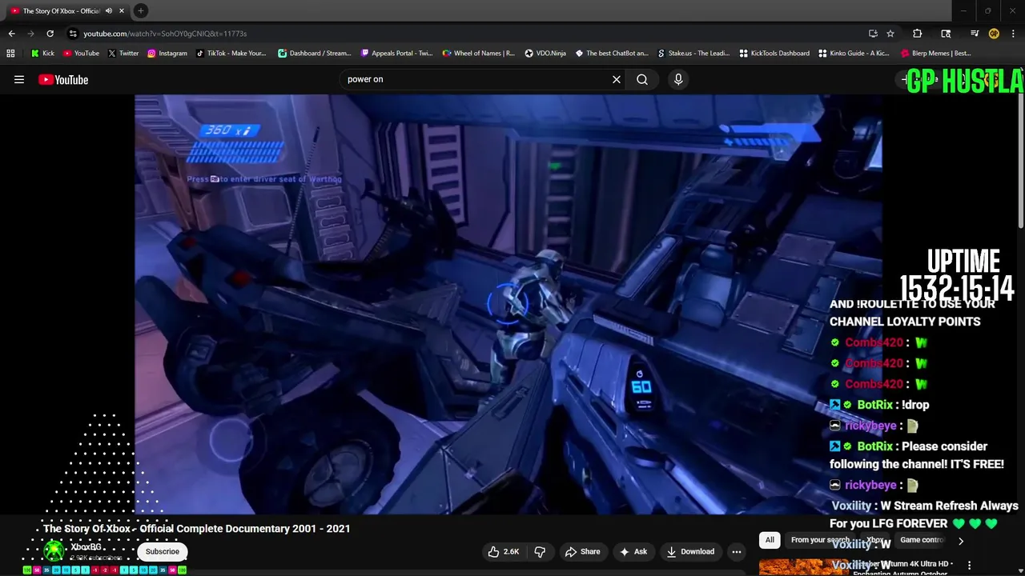Open the YouTube guide hamburger menu
The width and height of the screenshot is (1025, 576).
pos(19,79)
